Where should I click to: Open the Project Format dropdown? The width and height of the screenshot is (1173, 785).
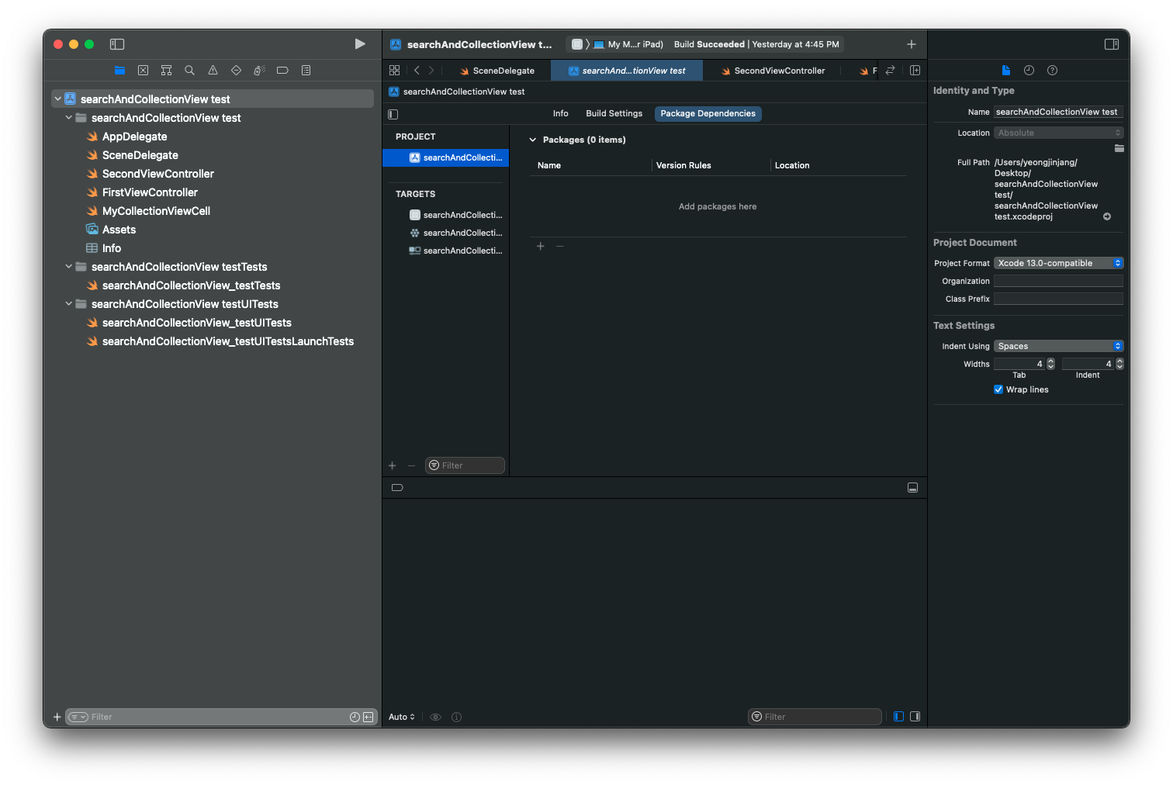click(x=1059, y=264)
